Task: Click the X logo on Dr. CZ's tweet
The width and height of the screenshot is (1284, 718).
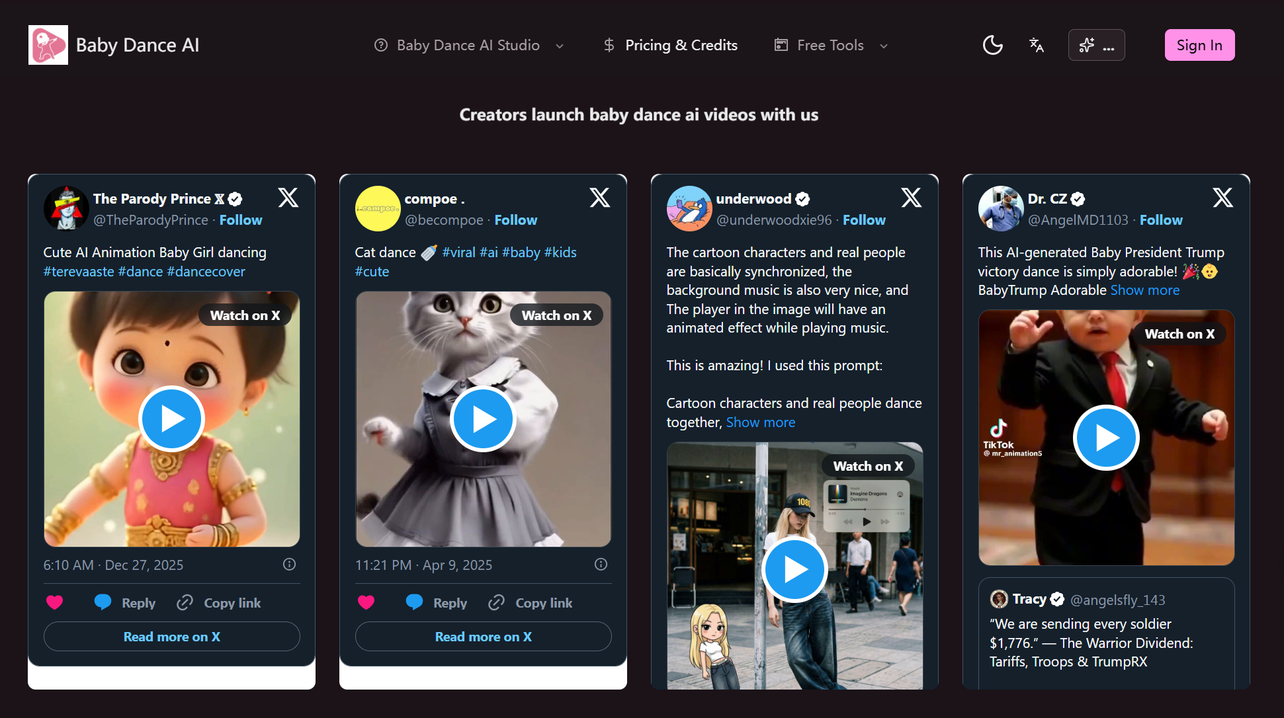Action: point(1222,197)
